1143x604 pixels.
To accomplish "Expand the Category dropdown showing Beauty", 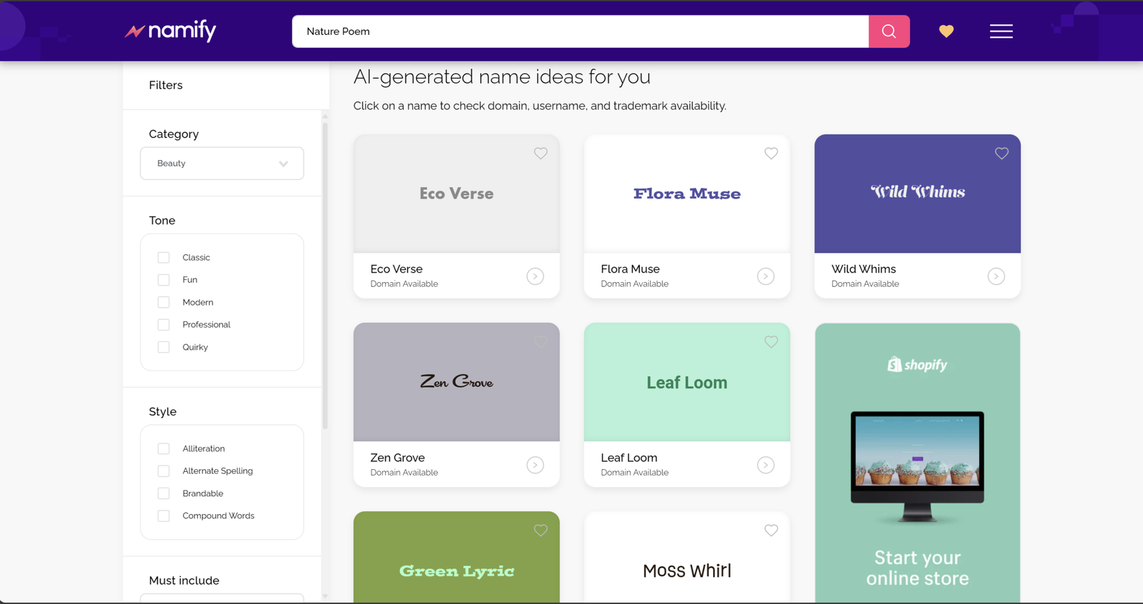I will tap(222, 163).
